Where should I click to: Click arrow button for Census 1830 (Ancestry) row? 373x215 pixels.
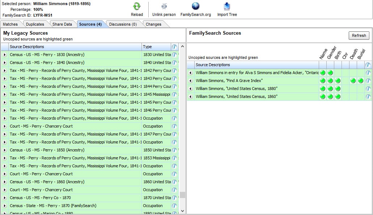[4, 55]
